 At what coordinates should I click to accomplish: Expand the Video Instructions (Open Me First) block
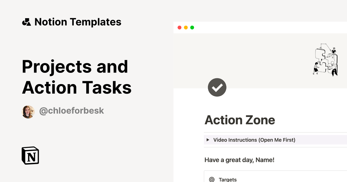[x=254, y=140]
